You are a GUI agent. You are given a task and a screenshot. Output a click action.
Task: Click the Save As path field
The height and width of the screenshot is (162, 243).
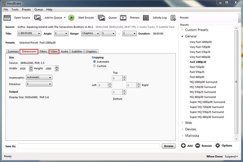pyautogui.click(x=89, y=146)
